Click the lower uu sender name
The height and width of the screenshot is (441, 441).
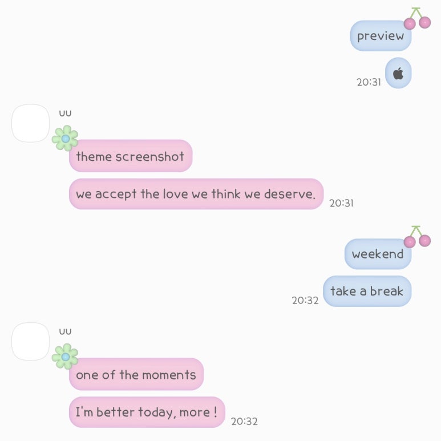(x=65, y=331)
